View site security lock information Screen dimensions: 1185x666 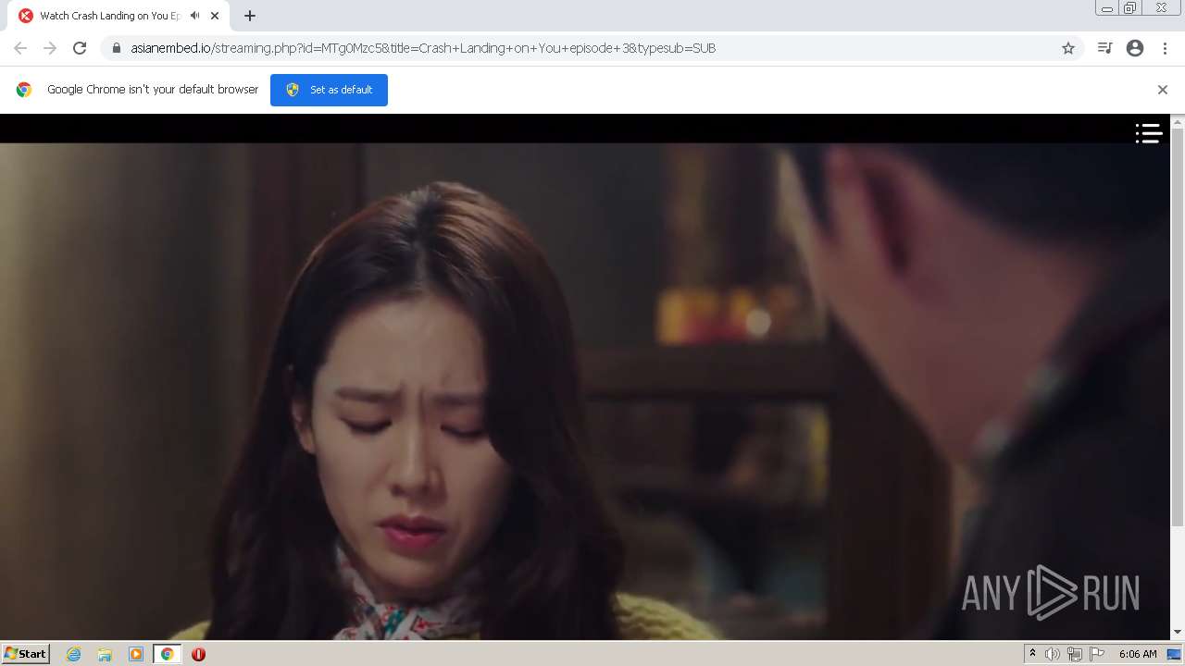pos(117,48)
